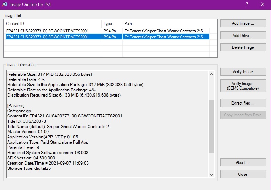Click the '[Params]' heading line
Screen dimensions: 271x190
coord(16,106)
